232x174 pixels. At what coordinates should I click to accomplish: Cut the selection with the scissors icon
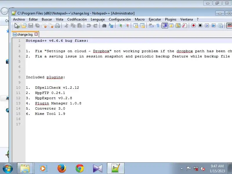pyautogui.click(x=66, y=26)
